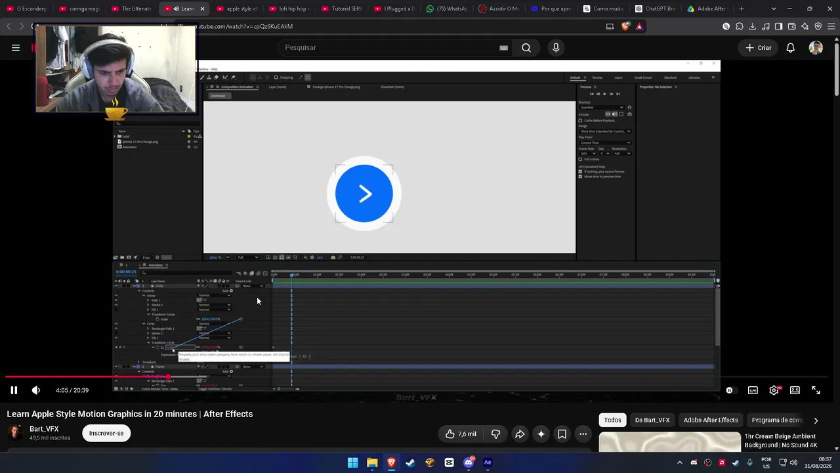Open the browser tab search dropdown

774,9
